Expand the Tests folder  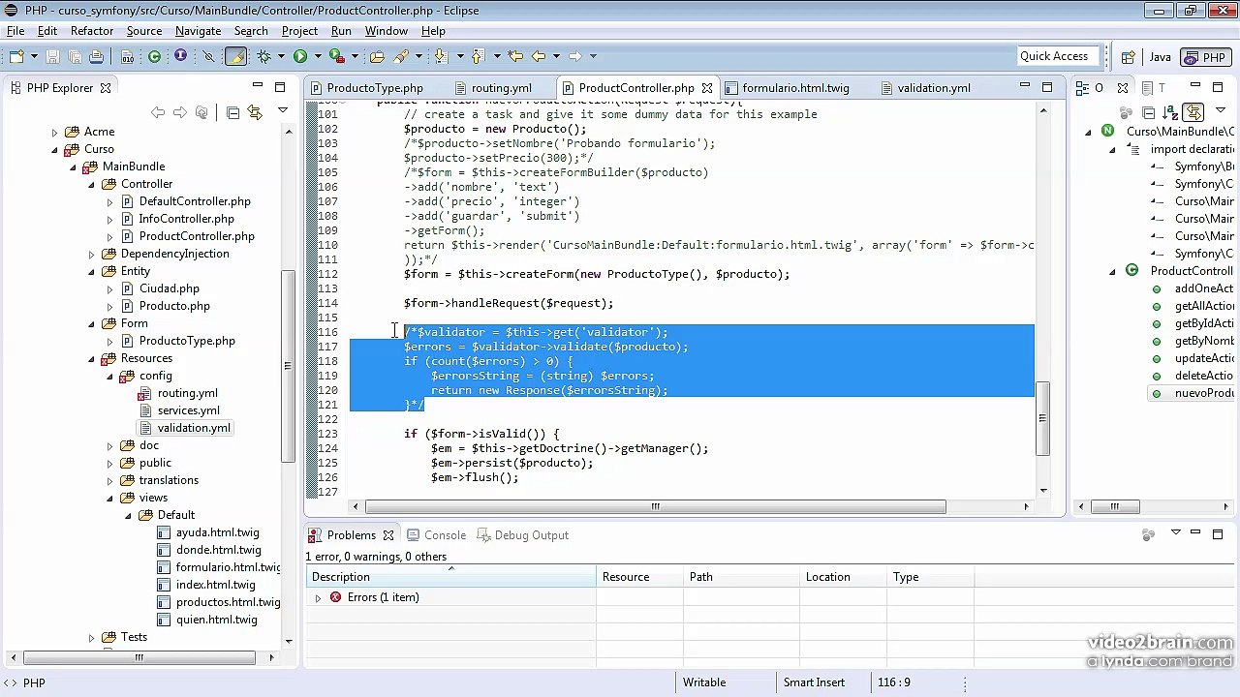click(x=92, y=637)
